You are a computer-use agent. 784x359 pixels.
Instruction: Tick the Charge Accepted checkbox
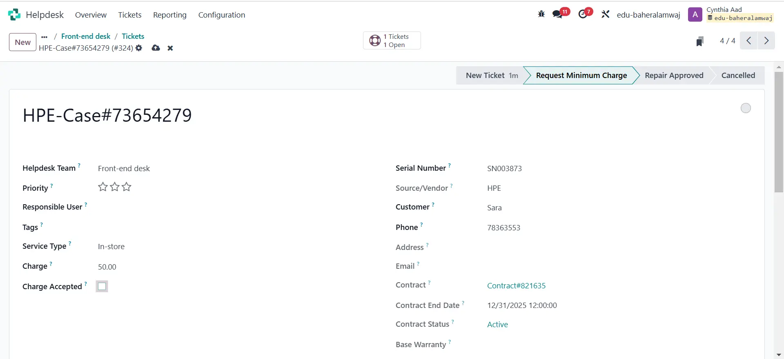point(102,286)
